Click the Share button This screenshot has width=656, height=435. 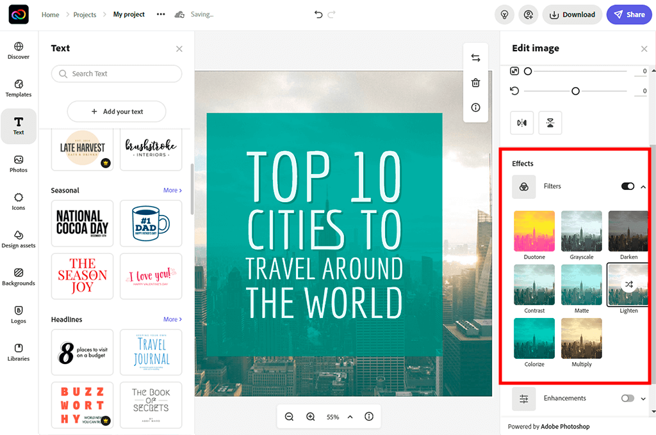pos(629,15)
